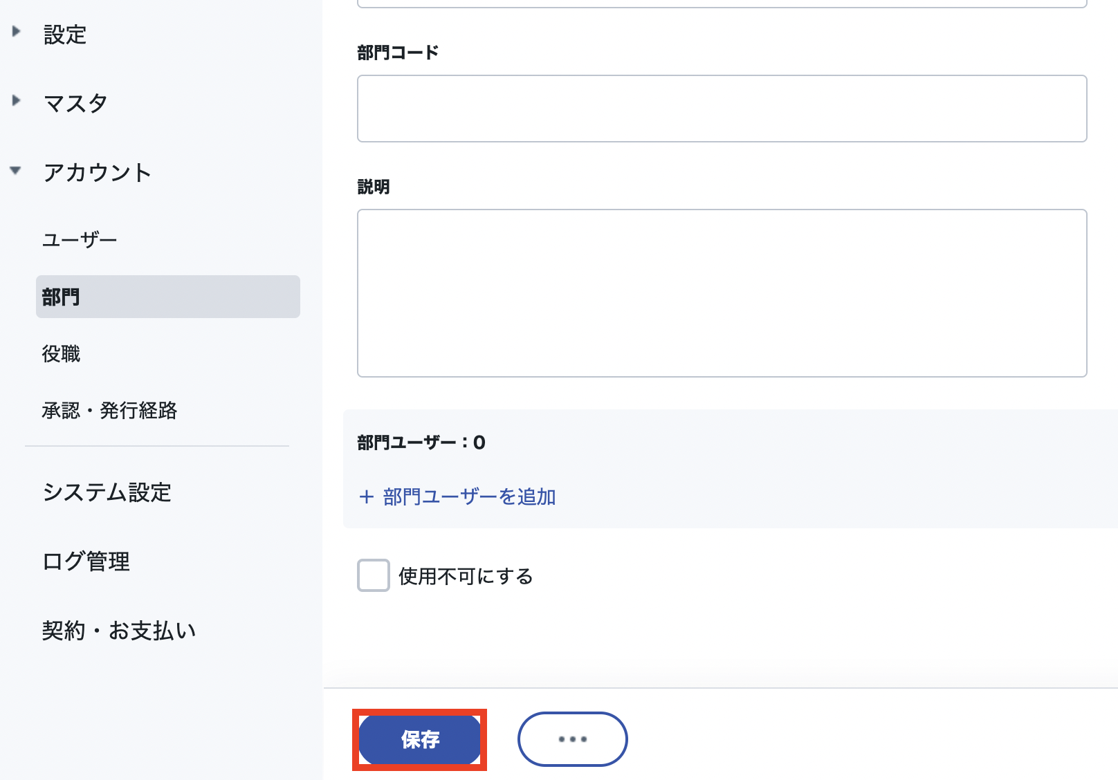Focus the 部門コード input field
1118x780 pixels.
[722, 109]
